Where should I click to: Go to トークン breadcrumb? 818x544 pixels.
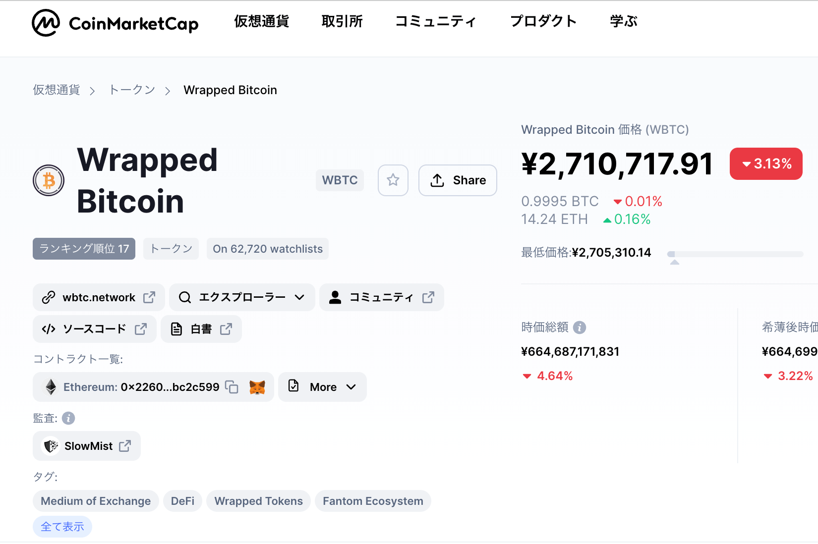tap(132, 90)
